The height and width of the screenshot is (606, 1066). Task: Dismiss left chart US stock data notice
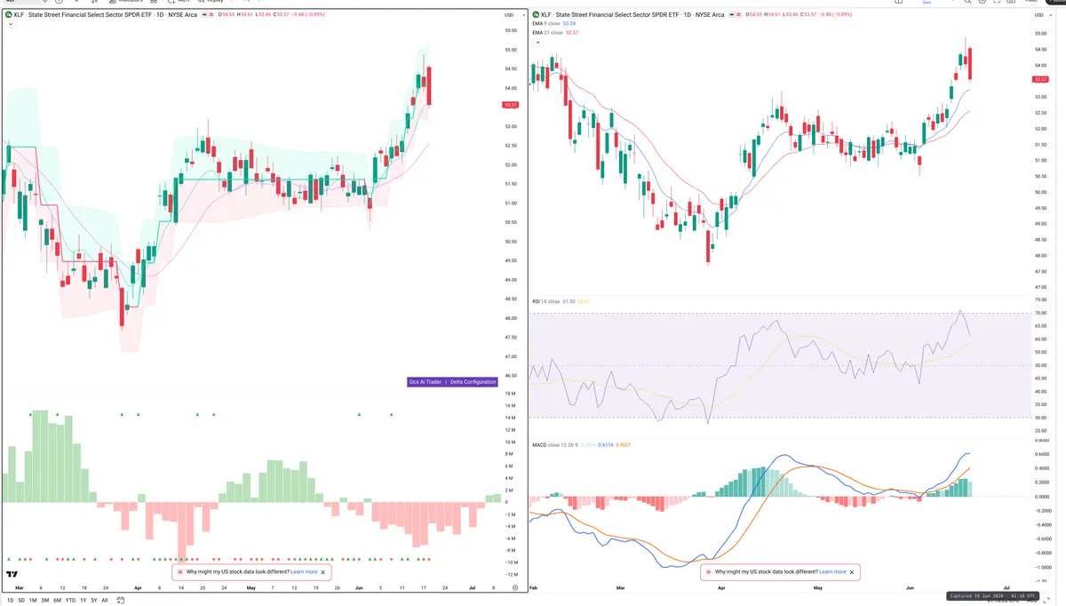323,572
